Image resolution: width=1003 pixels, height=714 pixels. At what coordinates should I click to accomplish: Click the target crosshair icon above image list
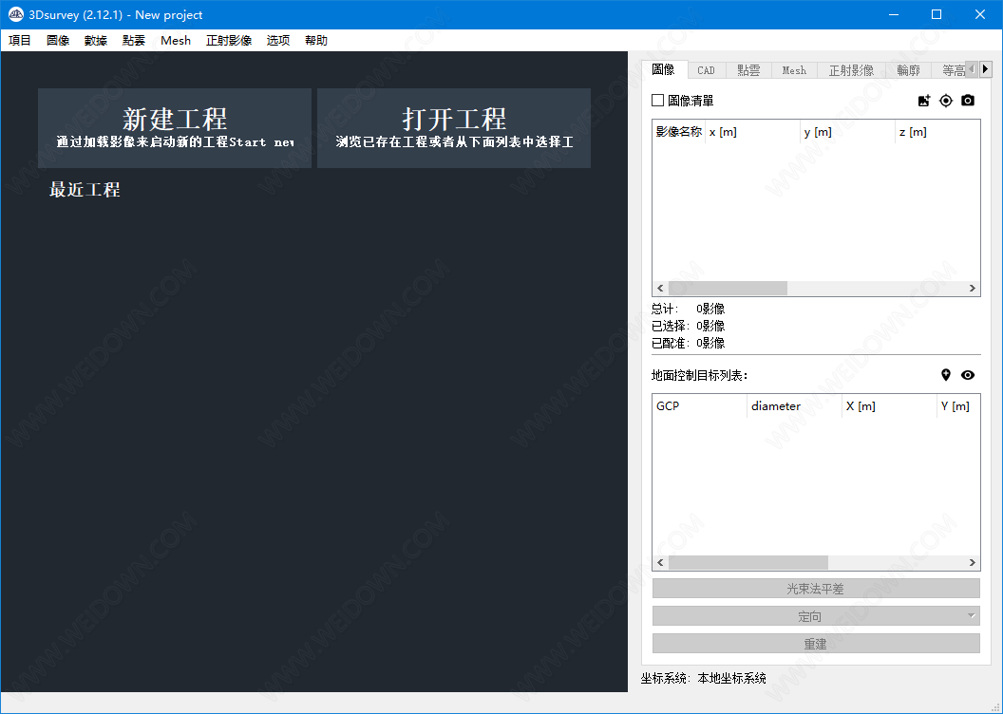coord(945,101)
